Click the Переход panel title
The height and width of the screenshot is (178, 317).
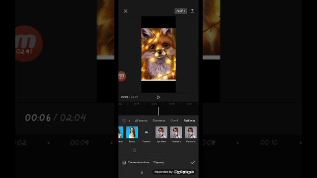click(158, 163)
